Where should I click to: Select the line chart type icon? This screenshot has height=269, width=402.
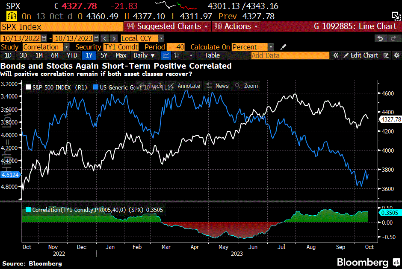tap(166, 55)
